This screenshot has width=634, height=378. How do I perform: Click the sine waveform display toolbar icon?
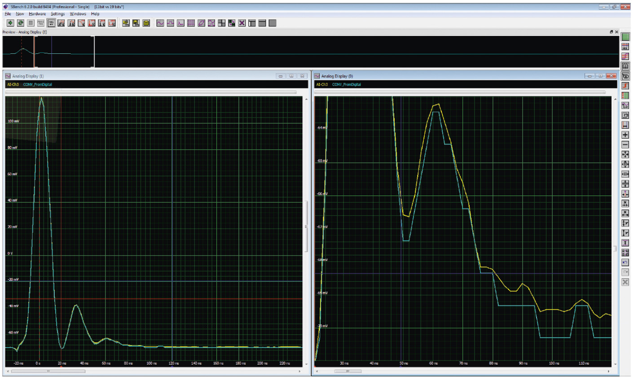pyautogui.click(x=160, y=23)
